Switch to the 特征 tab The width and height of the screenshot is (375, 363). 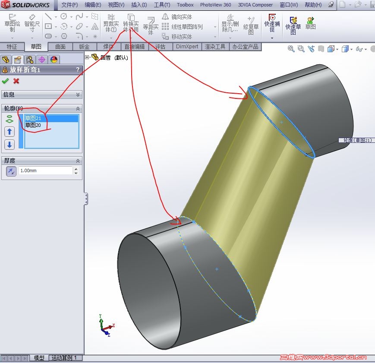tap(12, 47)
